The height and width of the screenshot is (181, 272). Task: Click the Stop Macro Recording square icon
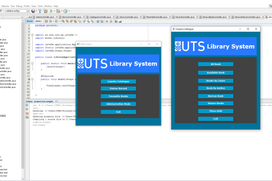click(111, 21)
